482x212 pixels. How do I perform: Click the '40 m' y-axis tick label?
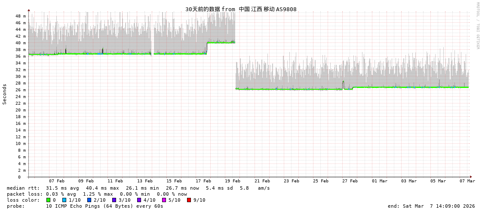tap(21, 43)
